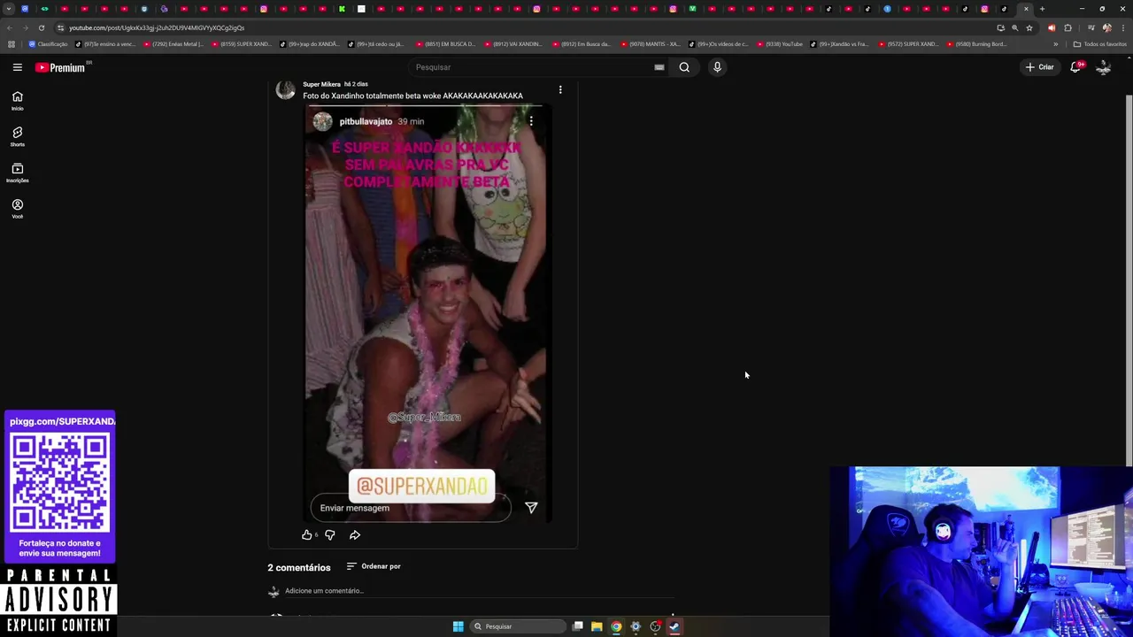Start voice search with the microphone
Viewport: 1133px width, 637px height.
pos(717,67)
